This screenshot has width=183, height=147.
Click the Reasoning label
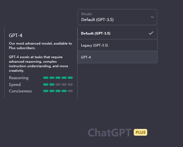(19, 78)
